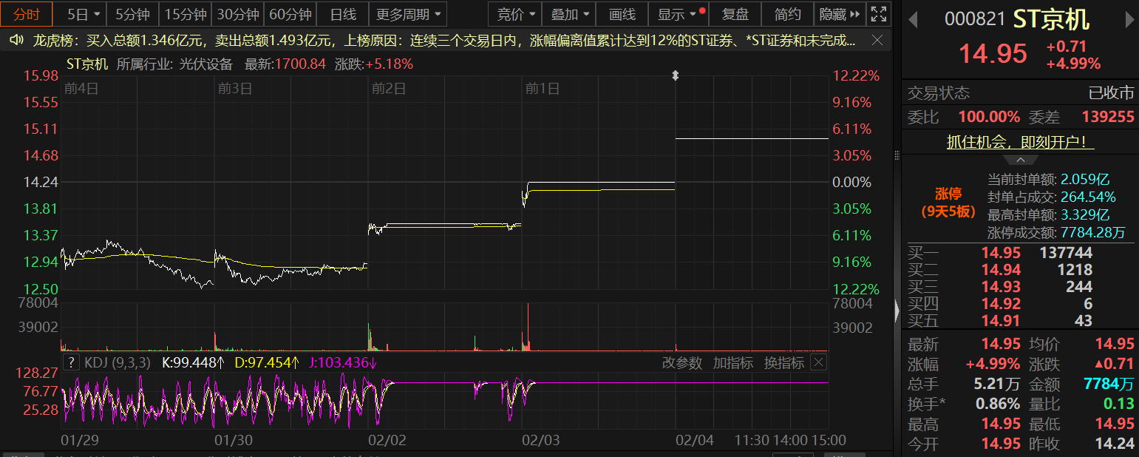The image size is (1139, 457).
Task: Close the 龙虎榜 announcement banner
Action: tap(877, 40)
